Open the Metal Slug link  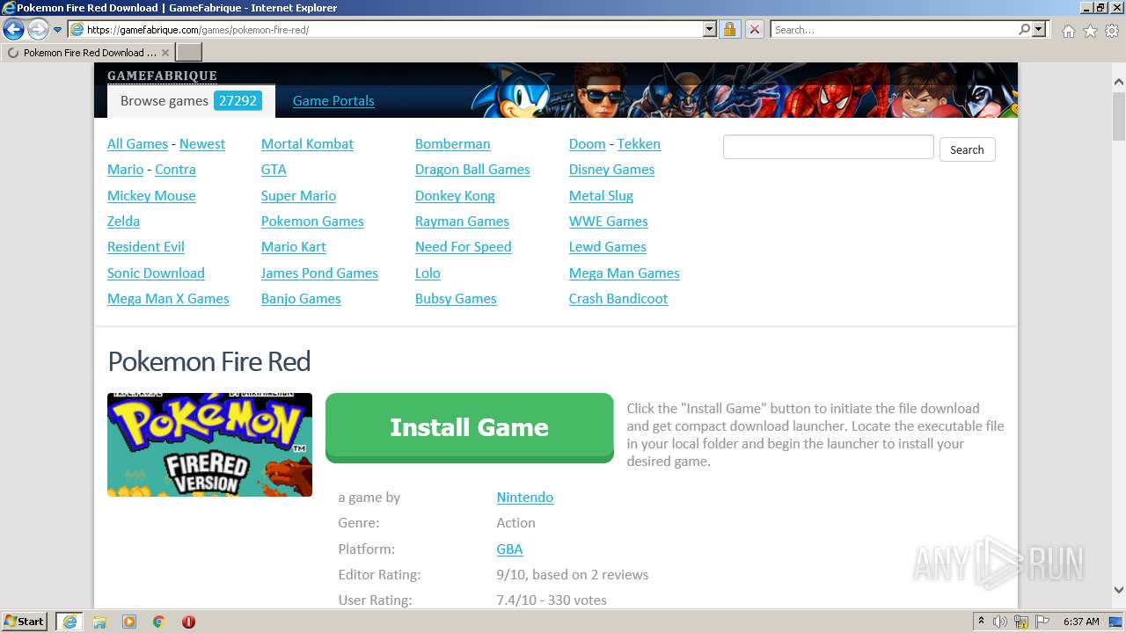click(x=601, y=195)
